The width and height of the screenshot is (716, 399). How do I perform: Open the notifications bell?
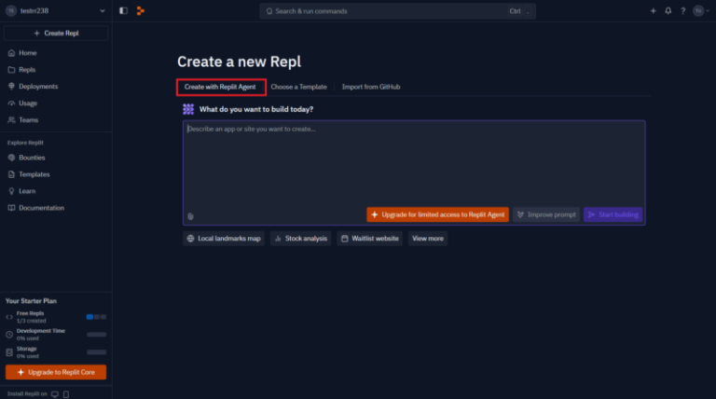668,11
